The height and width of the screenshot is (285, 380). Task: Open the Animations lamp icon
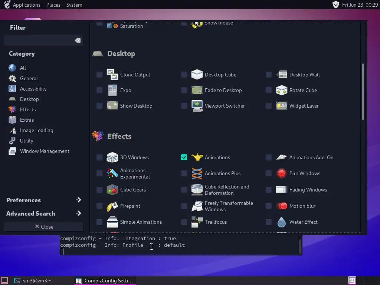point(197,157)
